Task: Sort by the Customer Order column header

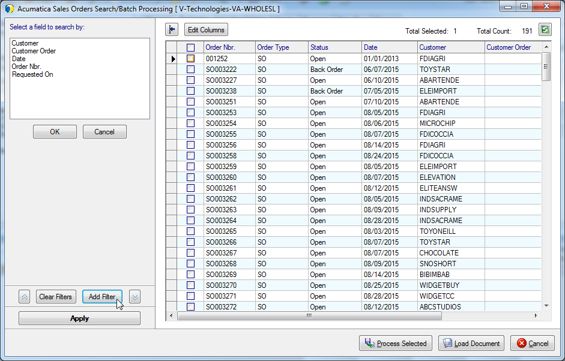Action: [513, 47]
